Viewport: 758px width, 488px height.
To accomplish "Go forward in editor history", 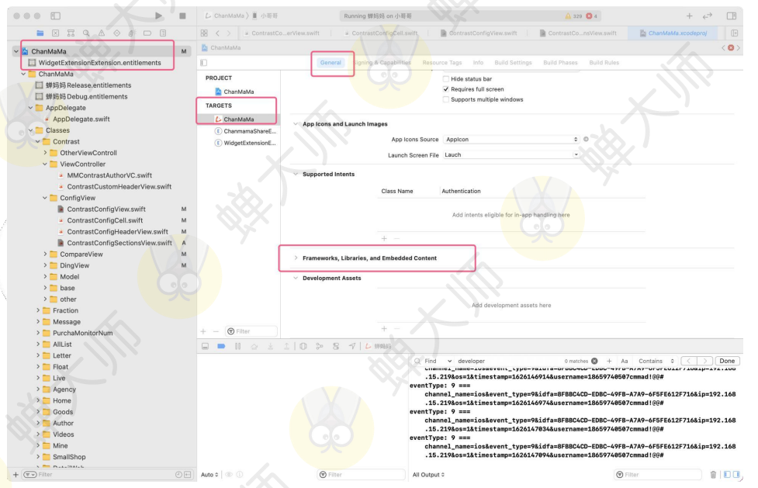I will 229,33.
